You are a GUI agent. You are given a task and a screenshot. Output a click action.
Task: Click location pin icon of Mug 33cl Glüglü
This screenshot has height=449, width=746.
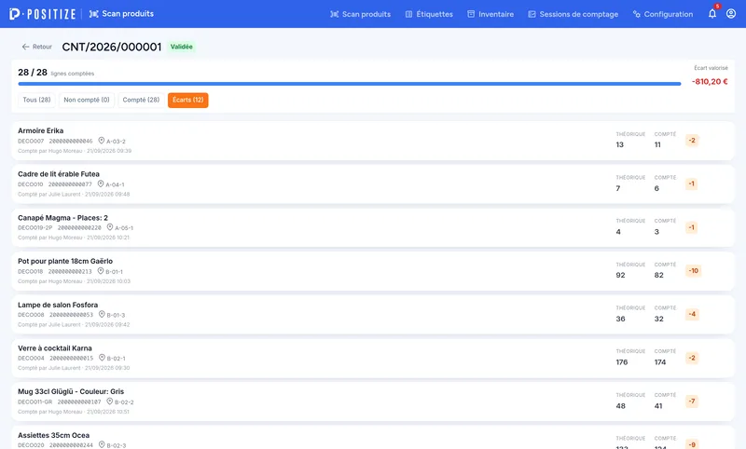tap(110, 401)
